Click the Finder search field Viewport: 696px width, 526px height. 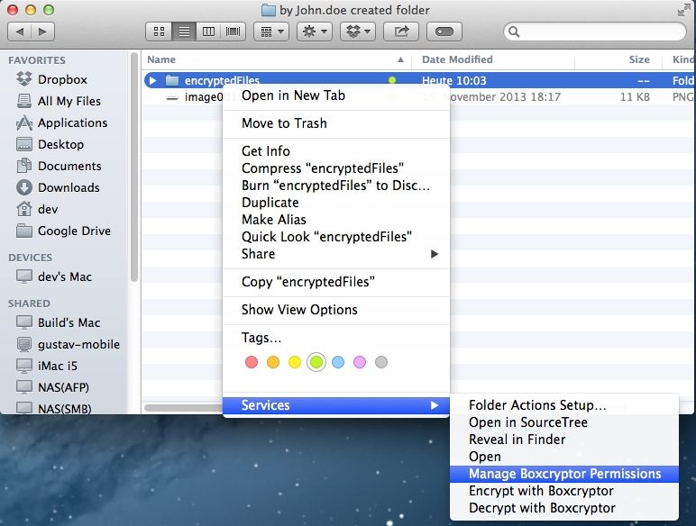595,32
